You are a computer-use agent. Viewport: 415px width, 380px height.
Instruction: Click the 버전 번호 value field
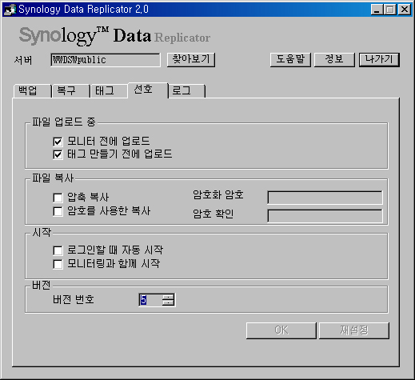pyautogui.click(x=150, y=300)
